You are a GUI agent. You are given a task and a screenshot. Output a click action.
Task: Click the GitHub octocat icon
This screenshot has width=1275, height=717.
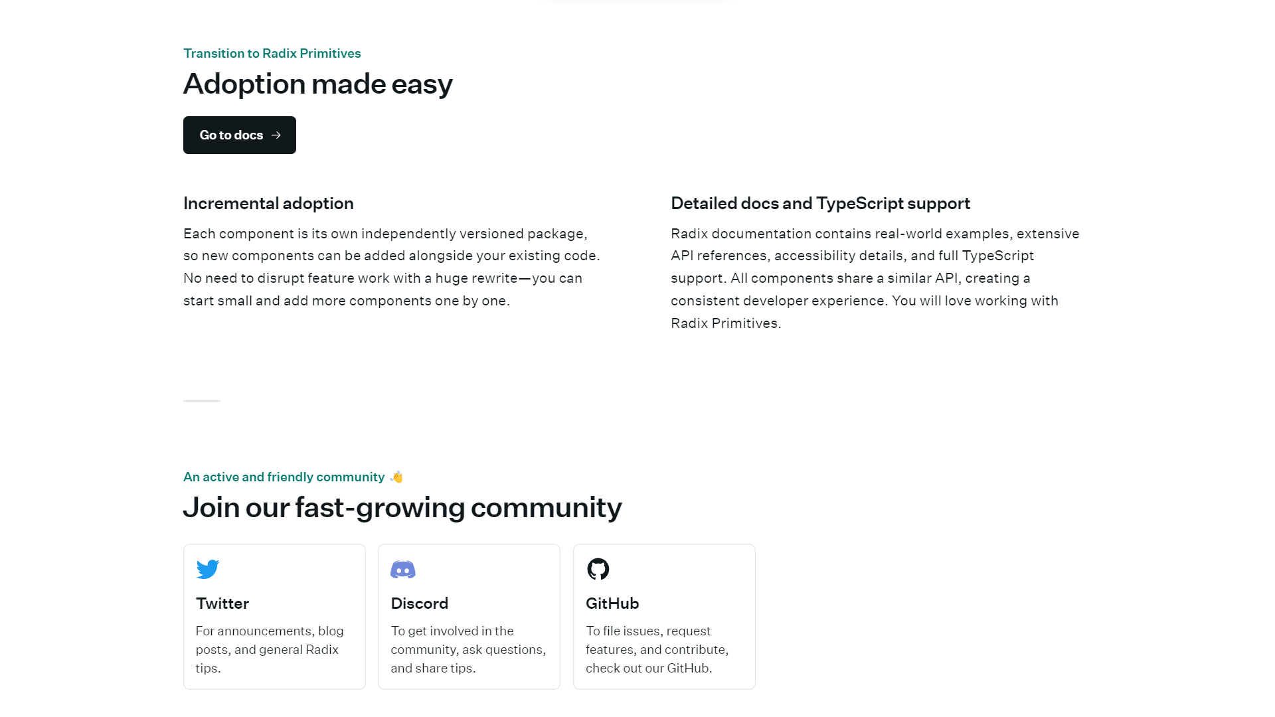[598, 569]
